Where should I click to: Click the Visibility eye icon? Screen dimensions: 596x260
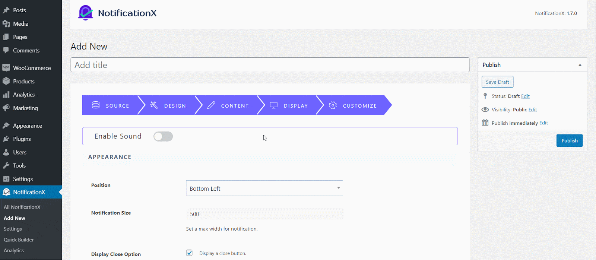[485, 110]
